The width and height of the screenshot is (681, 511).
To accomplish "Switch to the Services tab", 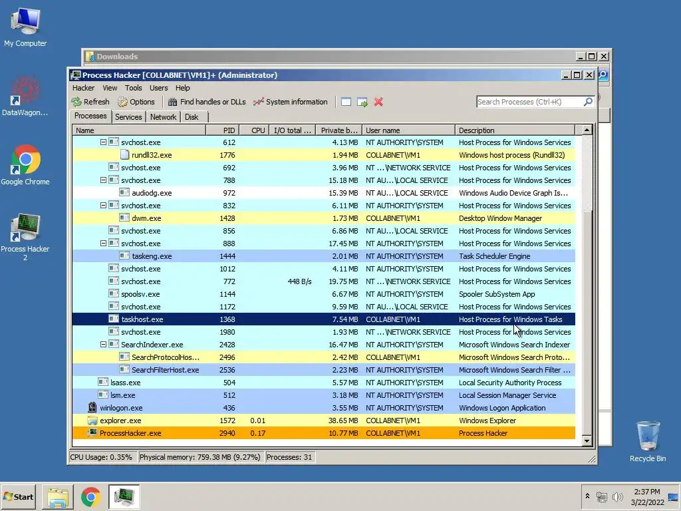I will (x=128, y=117).
